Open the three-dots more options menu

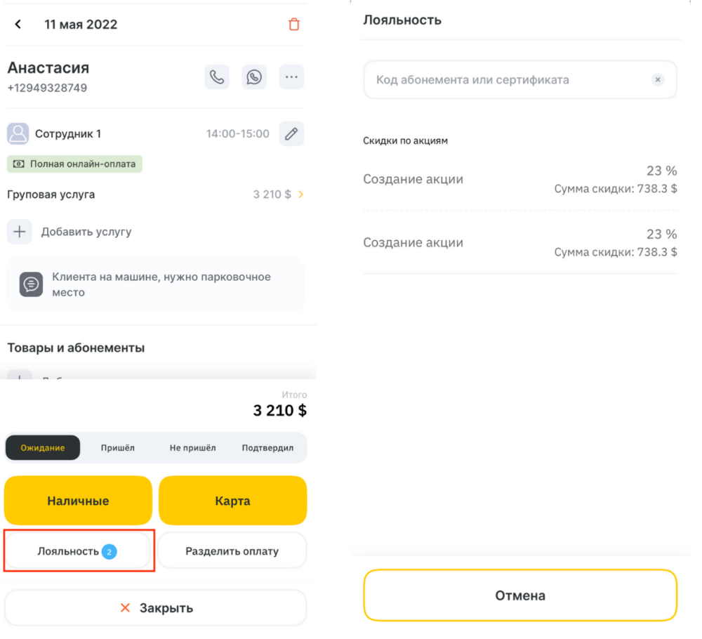[x=291, y=77]
